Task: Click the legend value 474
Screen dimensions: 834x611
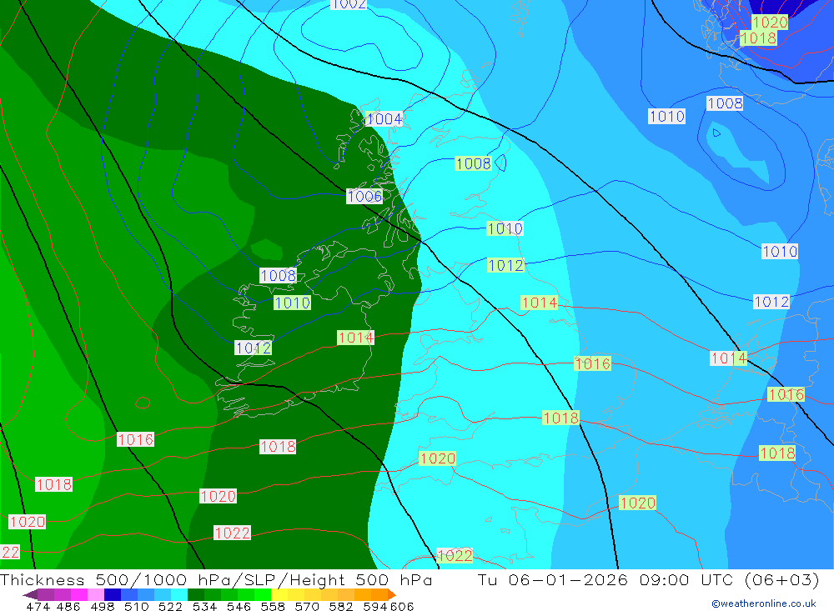Action: click(x=38, y=606)
